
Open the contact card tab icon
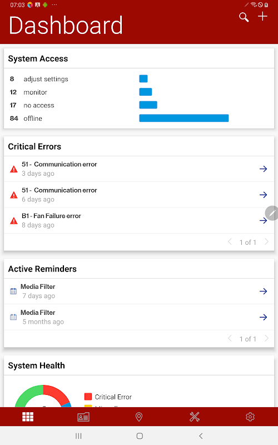tap(83, 417)
